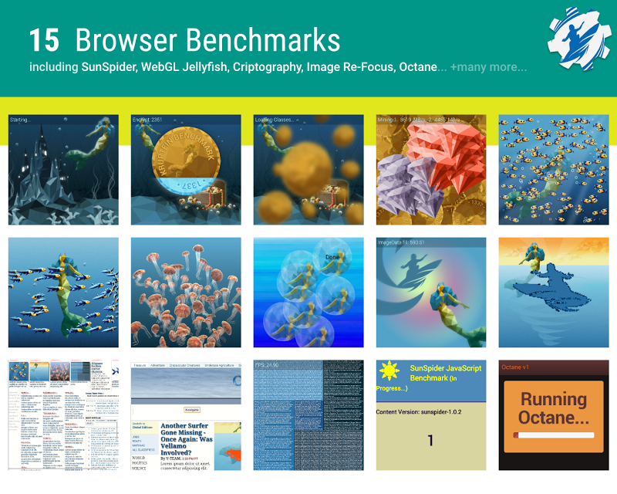
Task: Select the Crepuscular Creatures tab
Action: pos(184,365)
